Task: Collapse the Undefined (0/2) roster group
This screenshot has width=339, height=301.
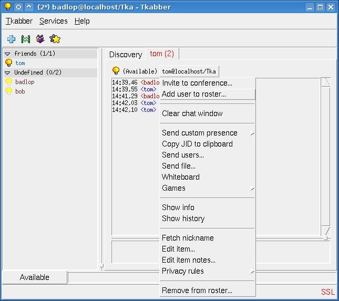Action: 7,73
